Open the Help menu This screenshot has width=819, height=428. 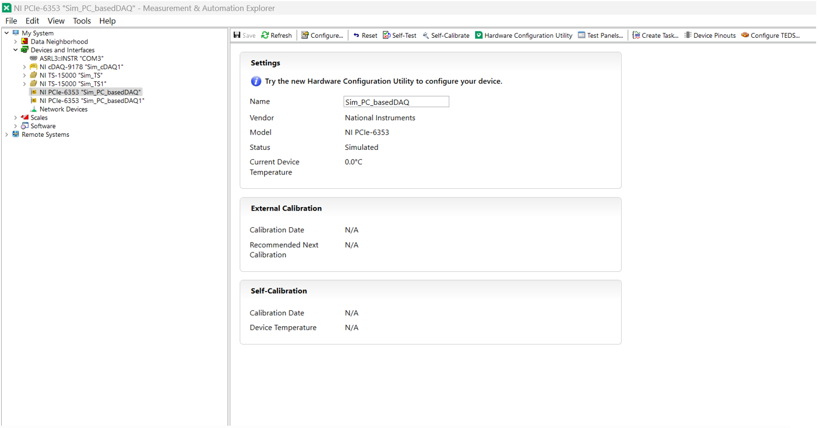tap(107, 21)
